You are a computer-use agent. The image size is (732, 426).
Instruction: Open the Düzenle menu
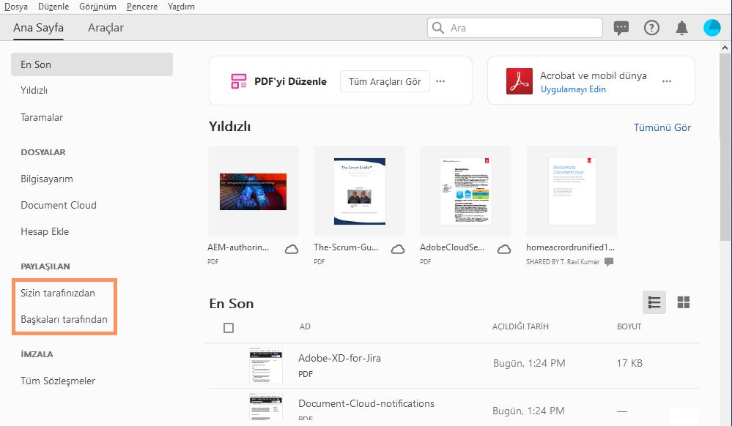53,7
